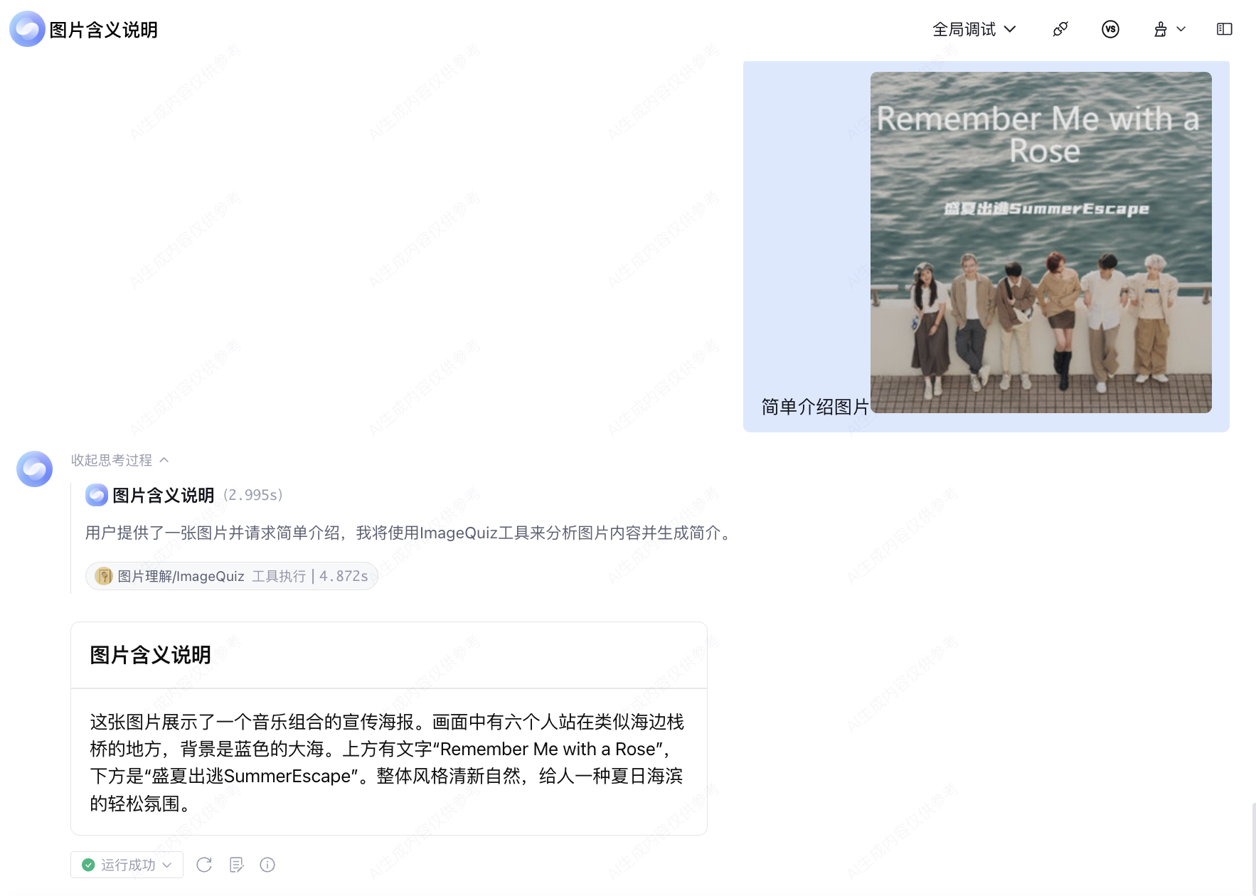Image resolution: width=1256 pixels, height=896 pixels.
Task: Click the info circle icon
Action: click(x=267, y=865)
